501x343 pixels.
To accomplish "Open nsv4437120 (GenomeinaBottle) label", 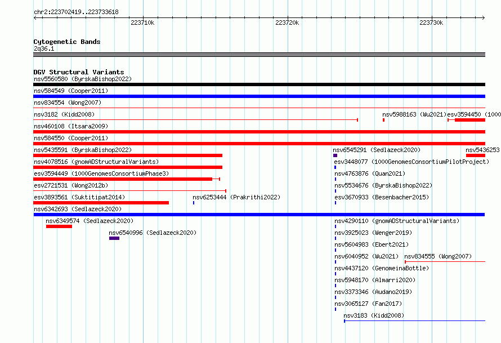I will pos(382,268).
